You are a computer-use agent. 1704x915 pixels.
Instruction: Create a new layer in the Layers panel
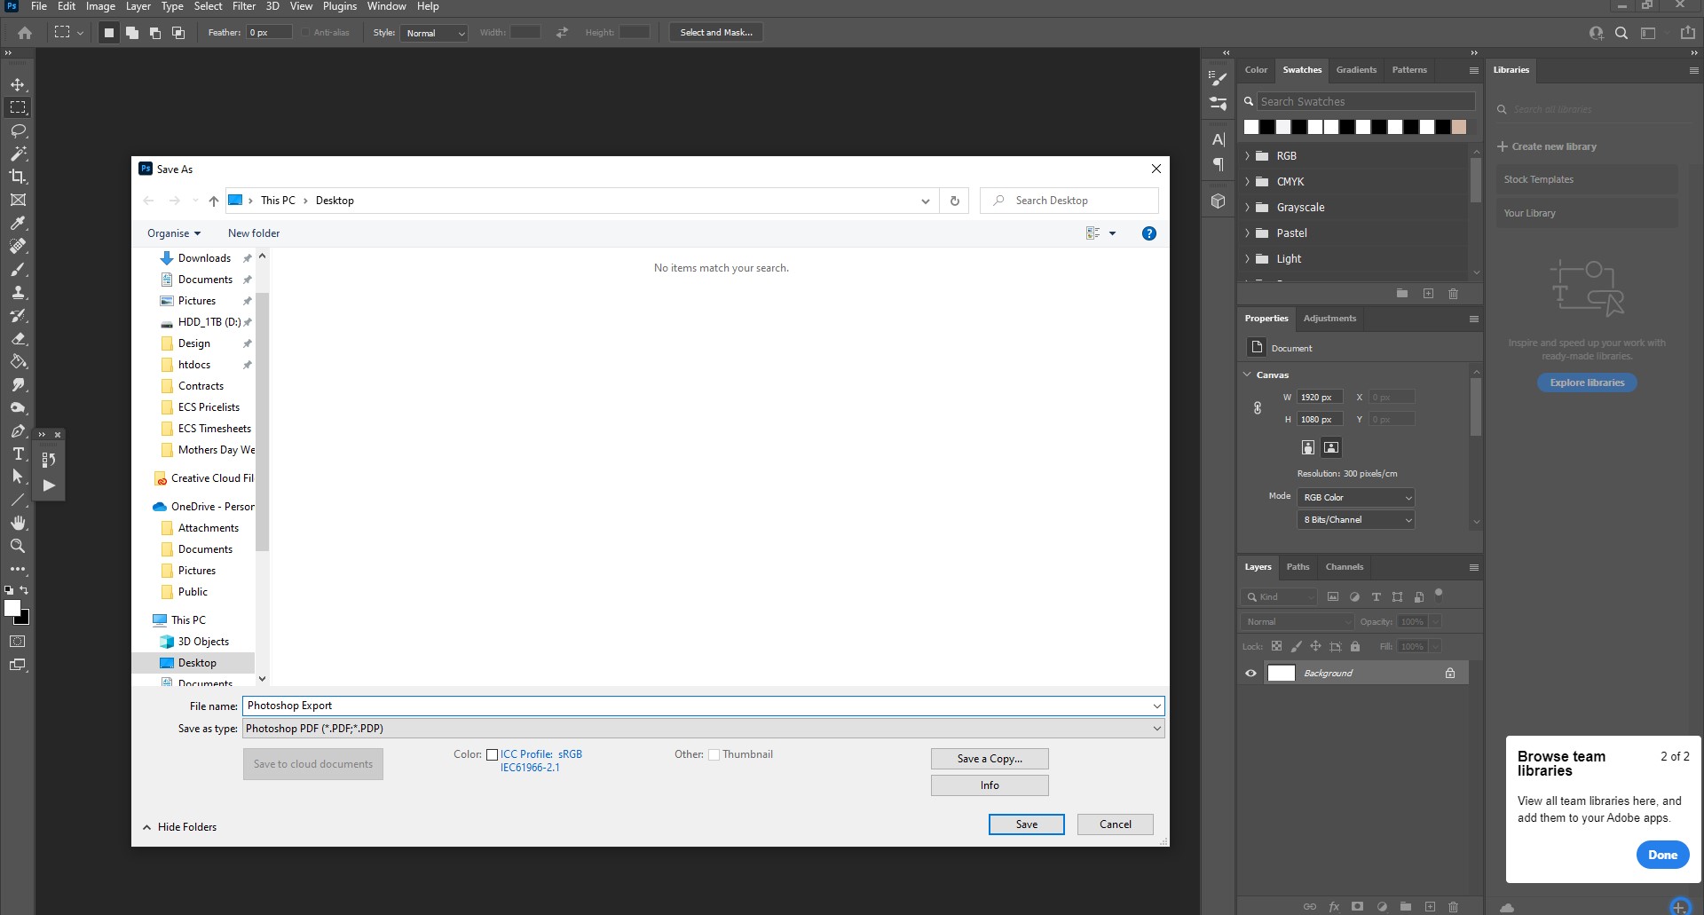1429,907
